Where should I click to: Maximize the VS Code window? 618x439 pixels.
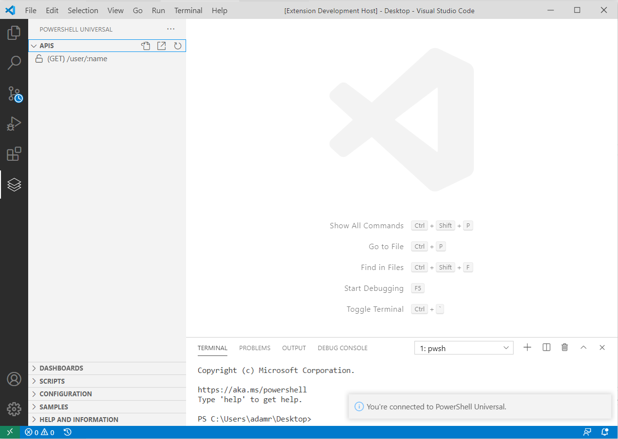[x=577, y=10]
